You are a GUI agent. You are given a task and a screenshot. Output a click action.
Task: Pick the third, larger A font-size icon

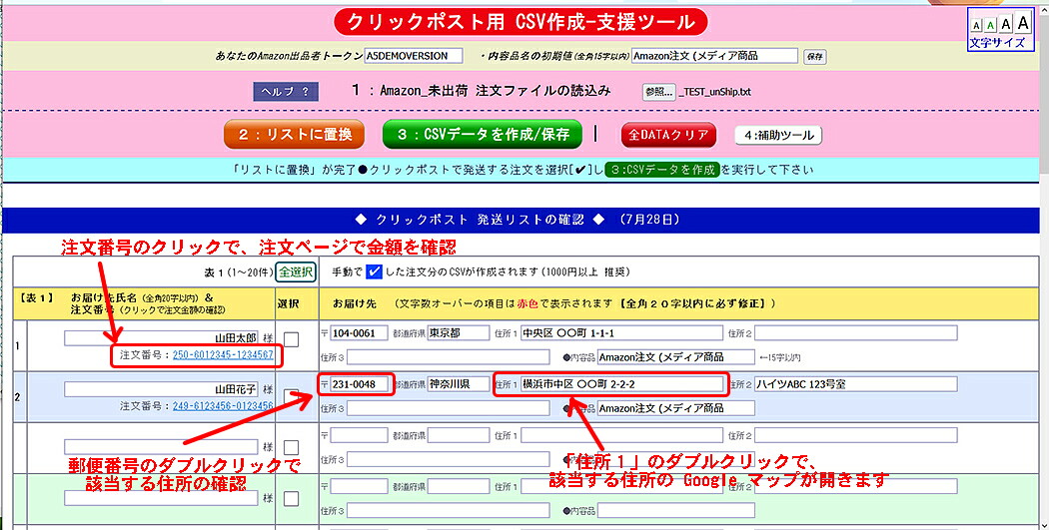[1005, 24]
